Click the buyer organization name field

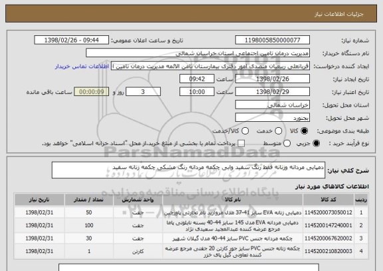[x=198, y=53]
